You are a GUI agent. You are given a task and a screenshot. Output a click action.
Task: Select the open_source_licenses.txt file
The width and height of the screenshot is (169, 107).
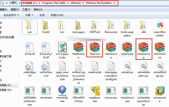point(62,71)
